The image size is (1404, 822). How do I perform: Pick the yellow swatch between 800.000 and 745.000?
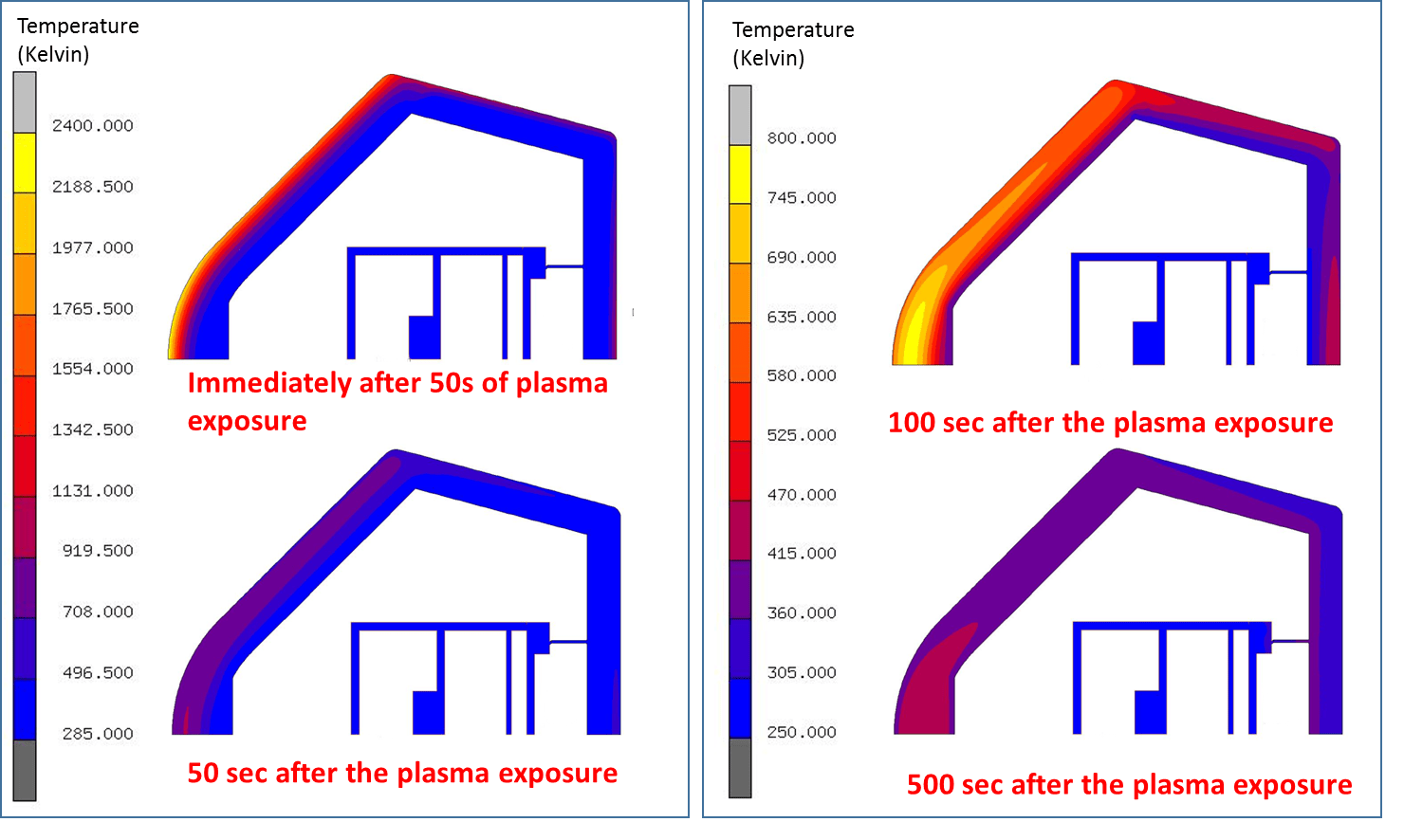(740, 174)
